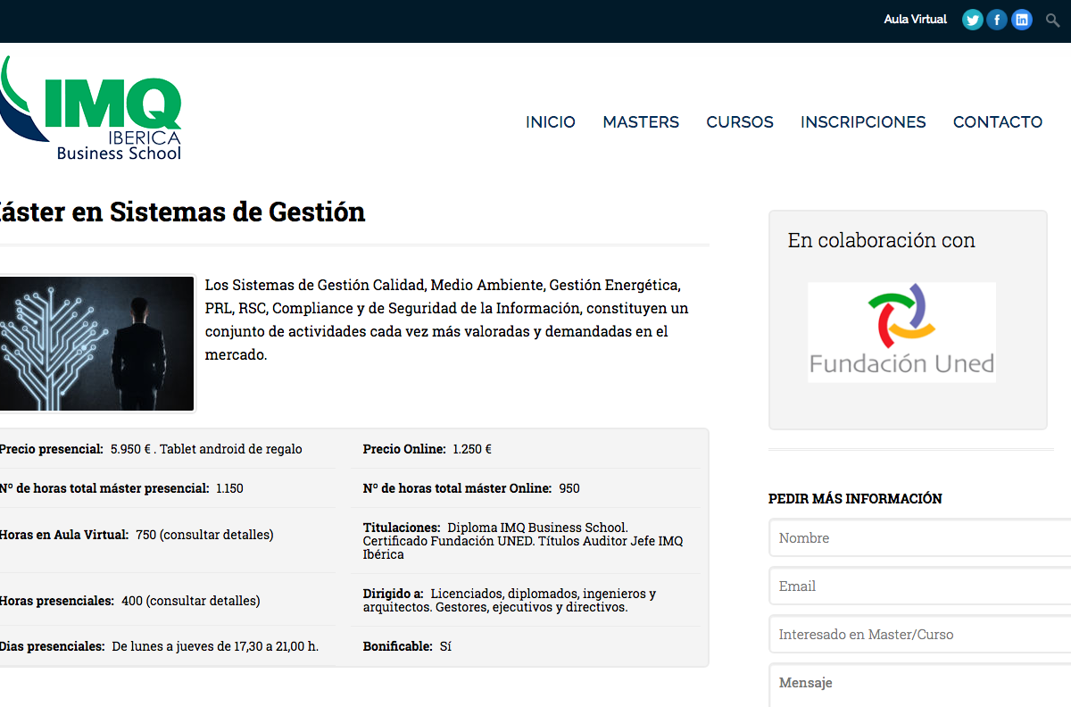
Task: Click the 'Titulaciones' row text
Action: 523,541
